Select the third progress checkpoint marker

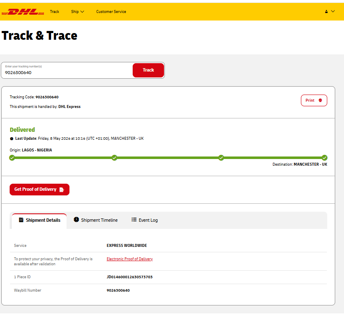(221, 158)
